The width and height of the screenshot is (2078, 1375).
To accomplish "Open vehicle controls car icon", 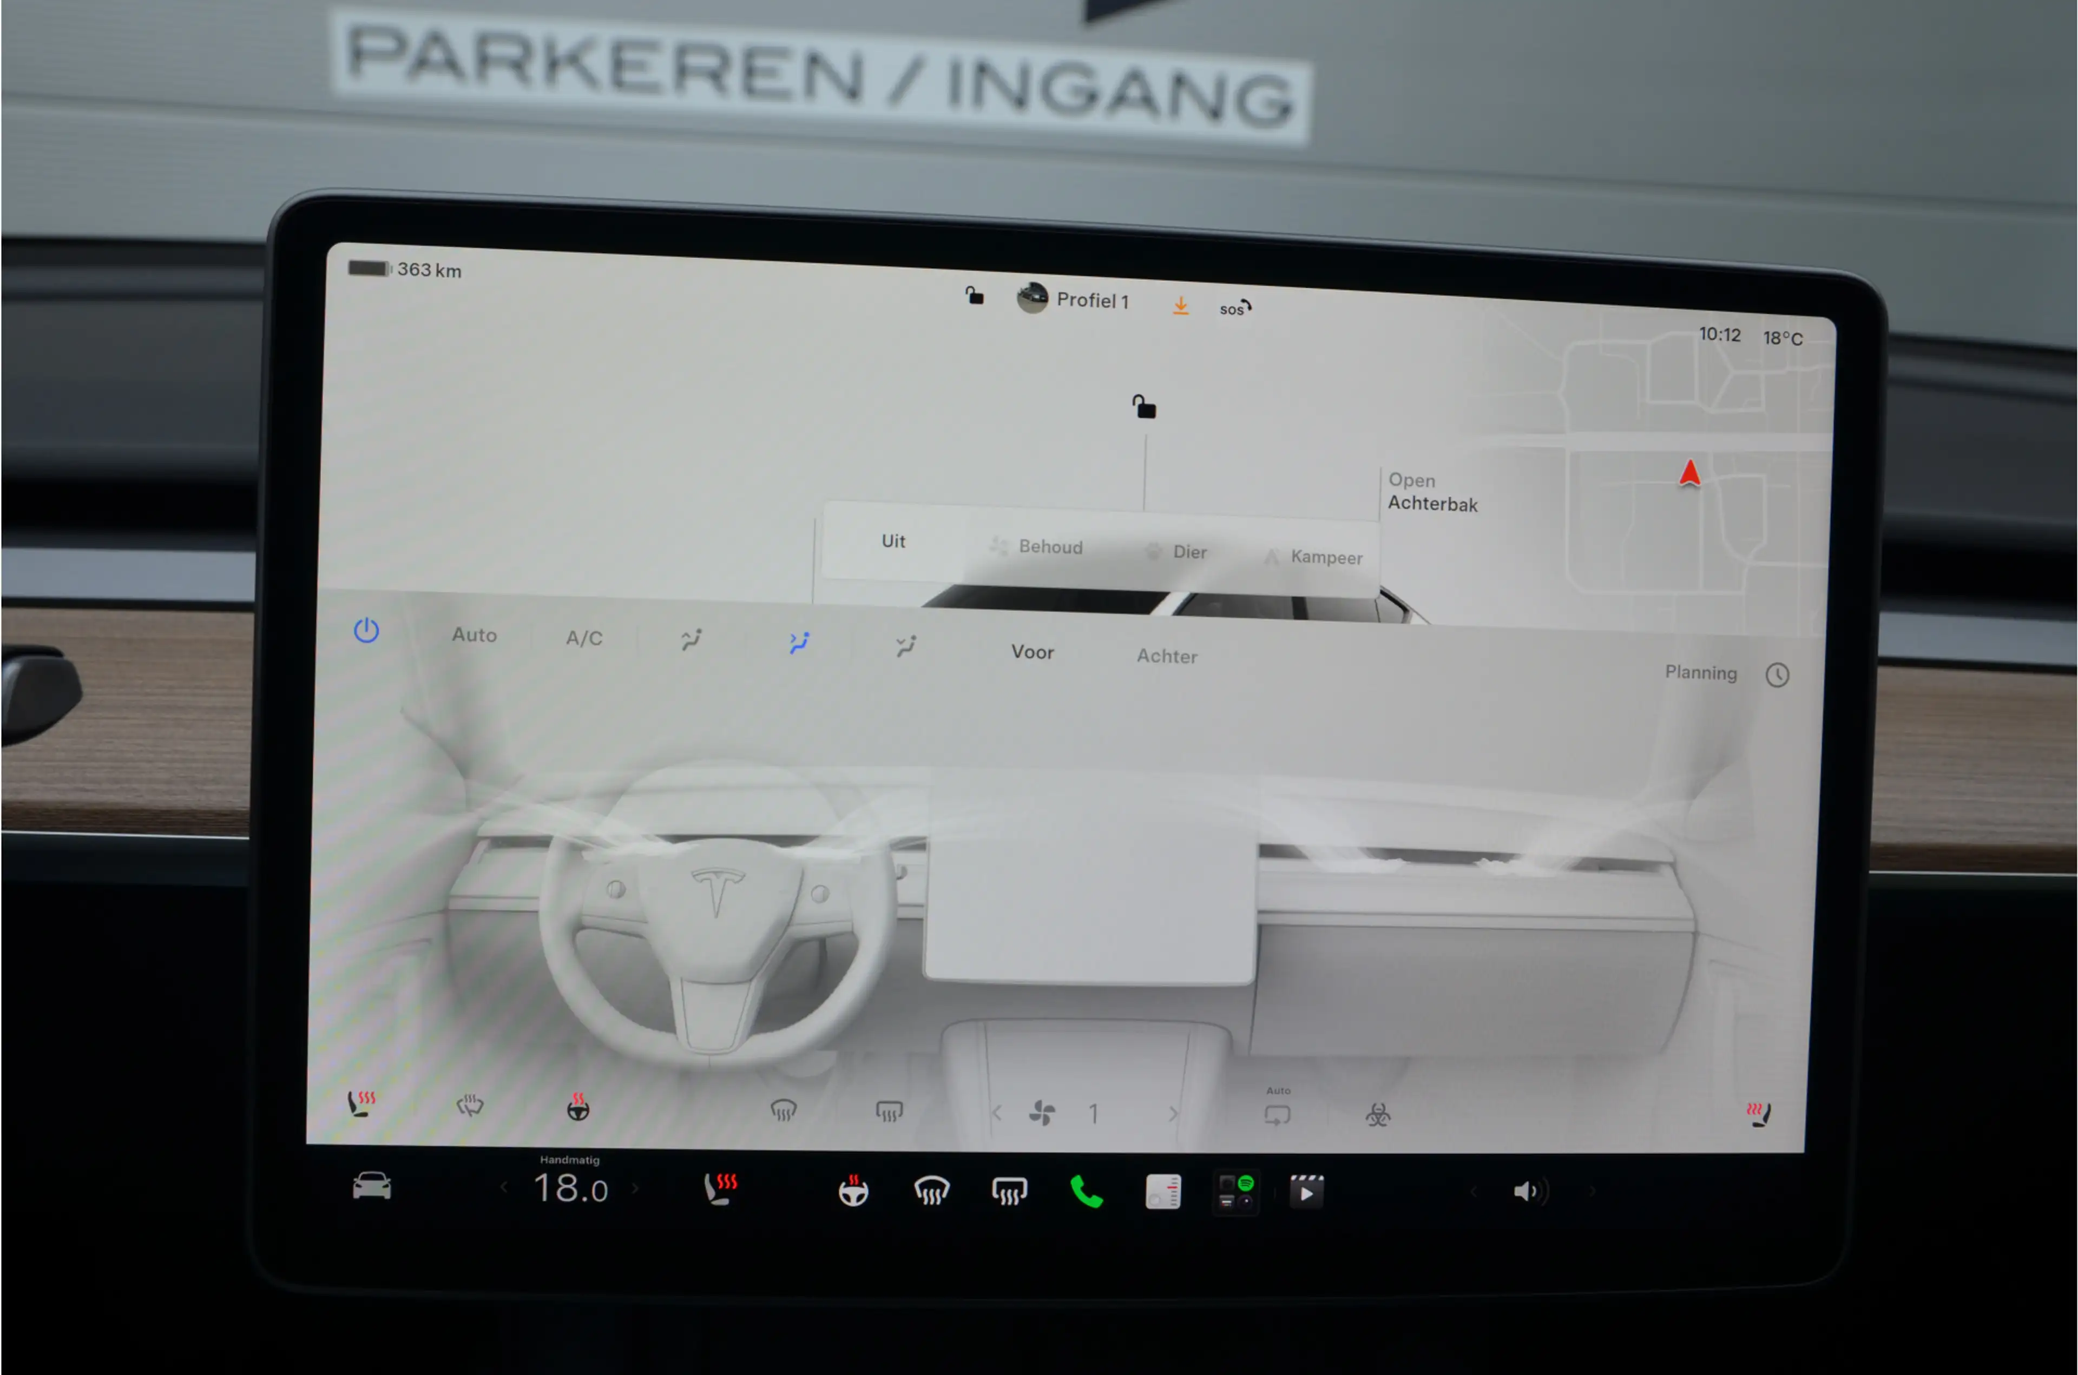I will [372, 1186].
